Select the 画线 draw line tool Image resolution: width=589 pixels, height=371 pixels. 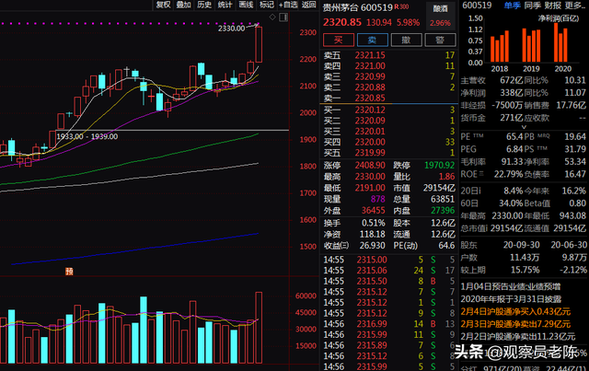click(246, 5)
